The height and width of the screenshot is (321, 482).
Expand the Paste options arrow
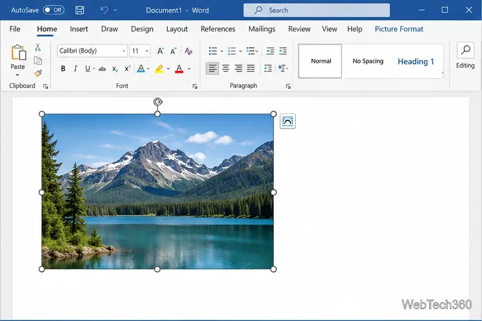point(18,75)
